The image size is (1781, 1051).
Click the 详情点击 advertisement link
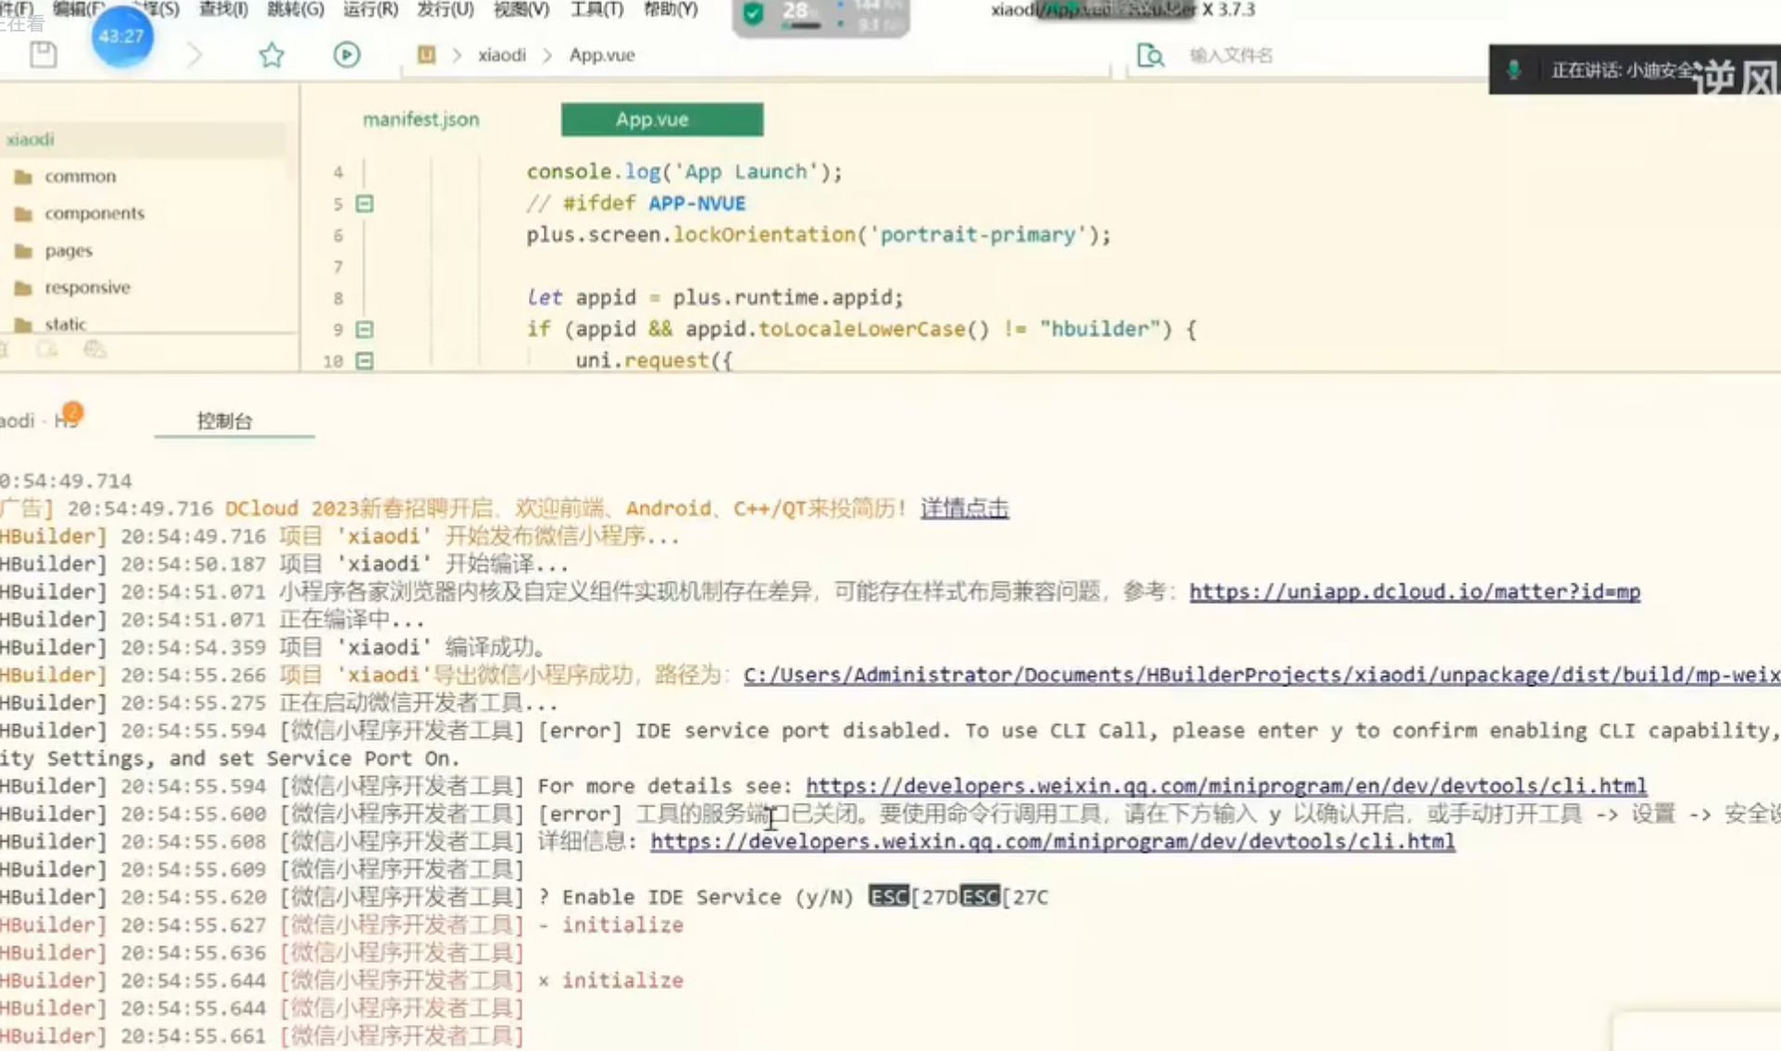963,508
